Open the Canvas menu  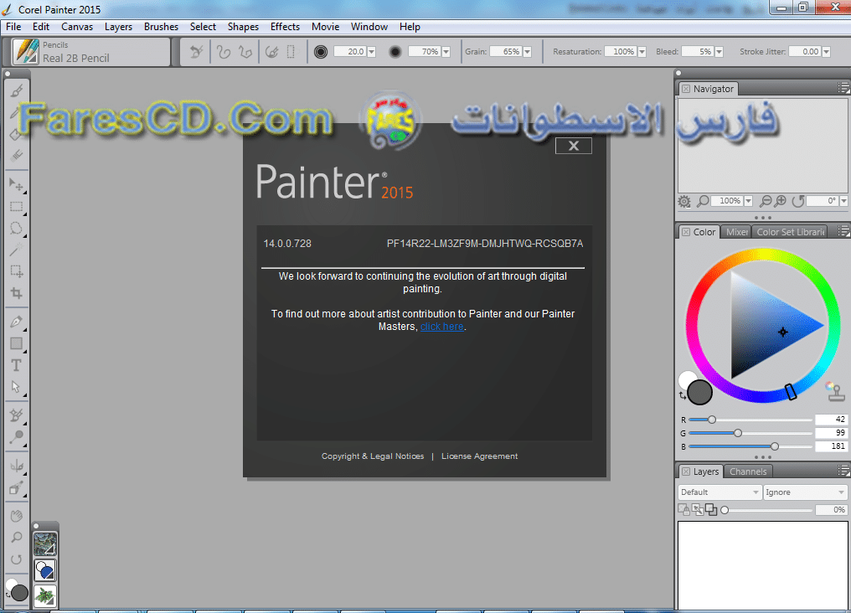77,27
